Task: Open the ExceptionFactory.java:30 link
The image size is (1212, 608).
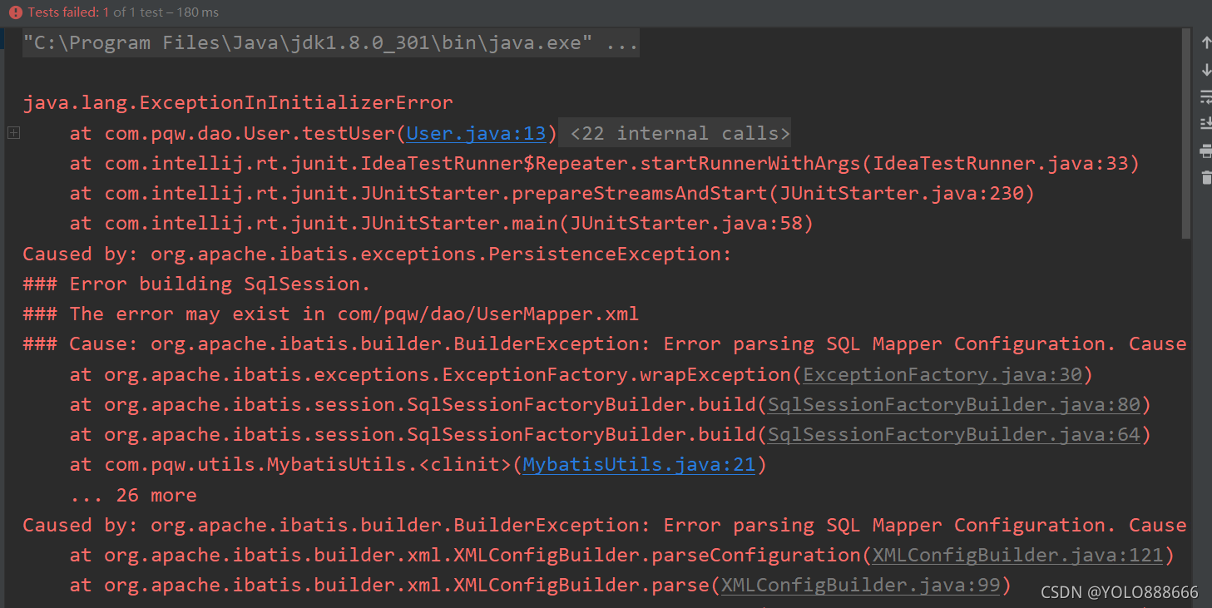Action: [942, 374]
